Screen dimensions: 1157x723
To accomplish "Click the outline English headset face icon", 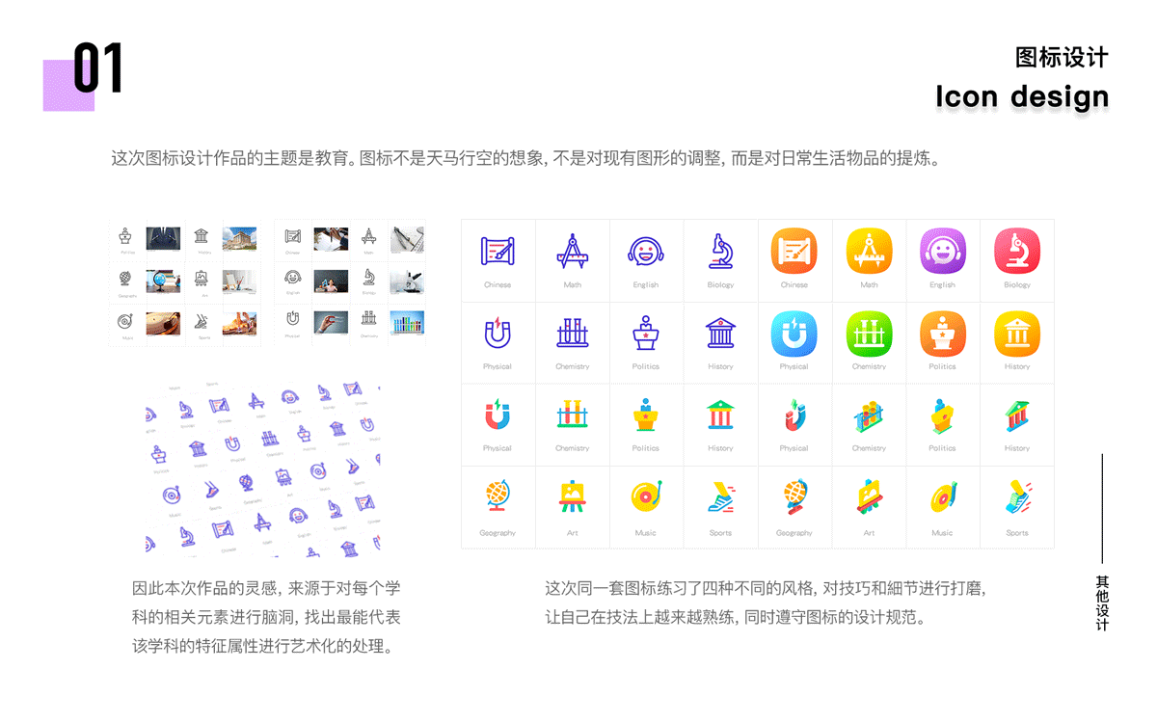I will click(x=646, y=253).
